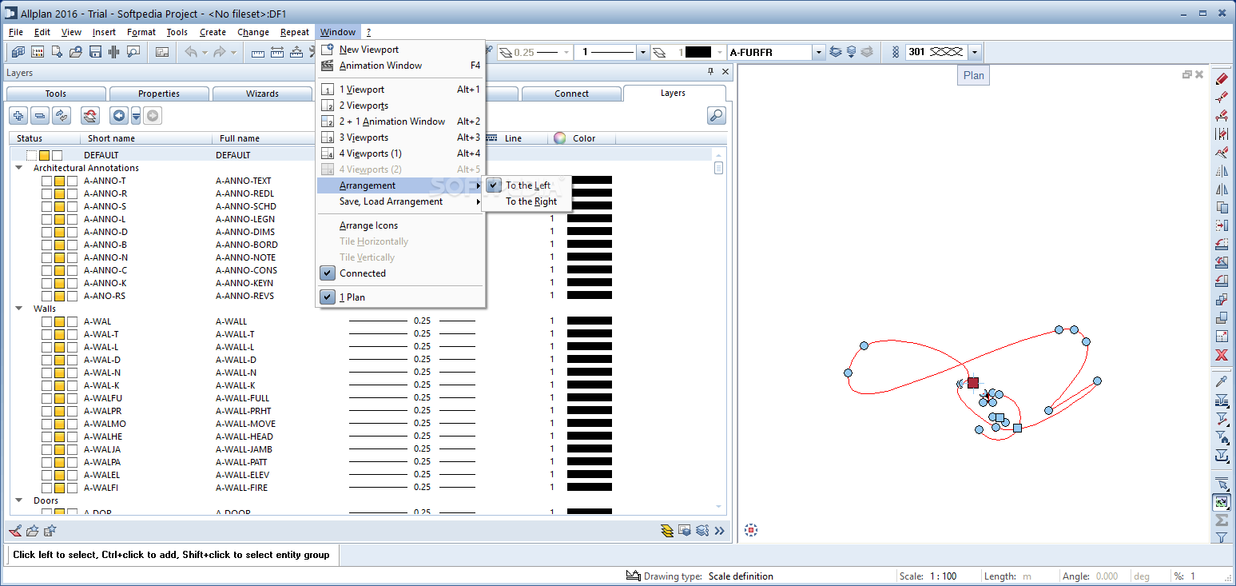The height and width of the screenshot is (586, 1236).
Task: Click the Sigma sum icon in right toolbar
Action: click(x=1222, y=520)
